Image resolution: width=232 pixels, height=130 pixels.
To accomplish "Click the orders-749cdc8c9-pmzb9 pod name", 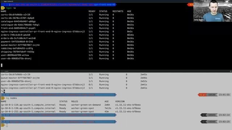I will pyautogui.click(x=16, y=35).
